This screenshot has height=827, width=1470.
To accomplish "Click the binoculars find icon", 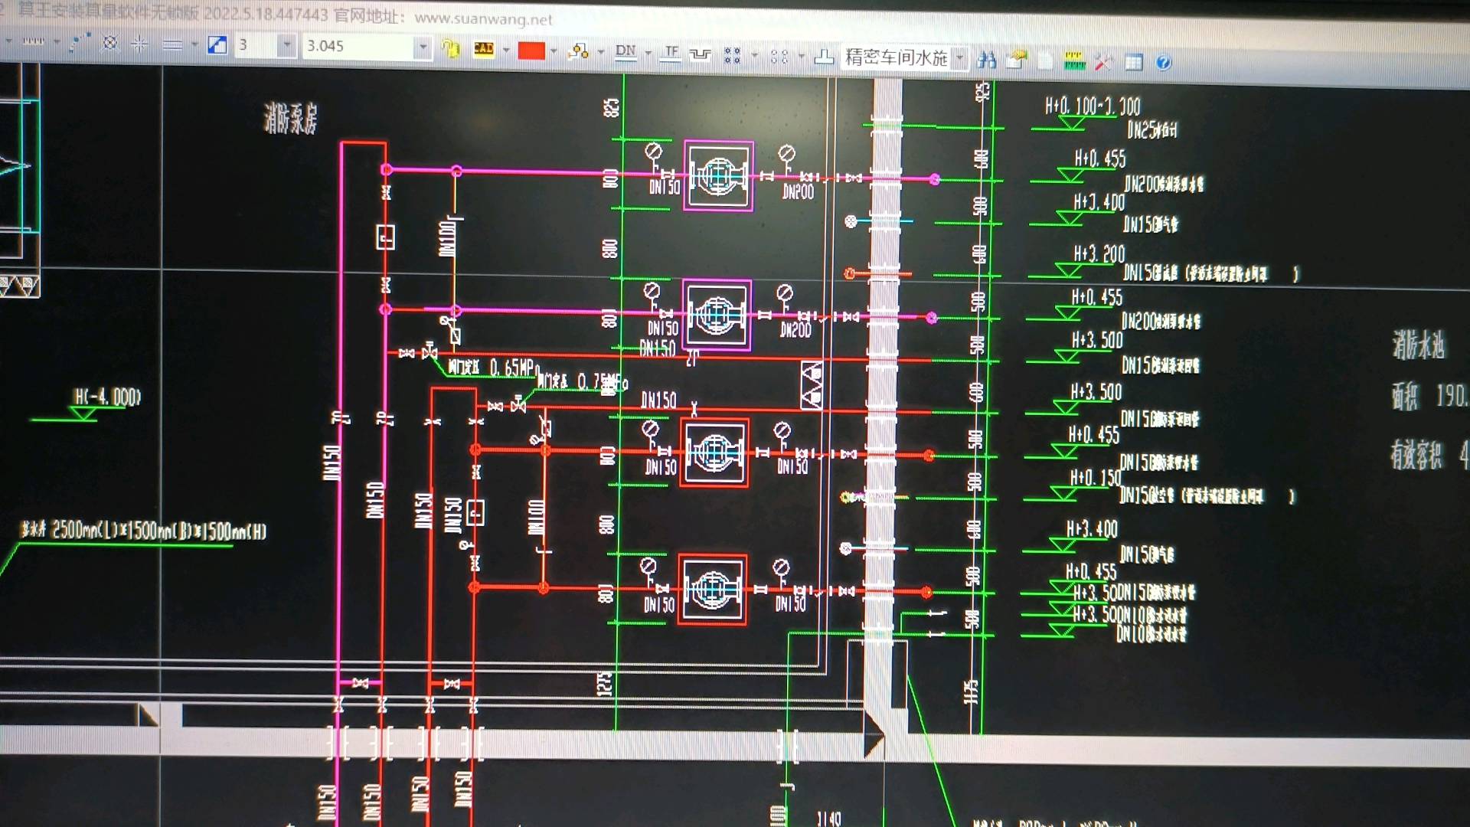I will pyautogui.click(x=986, y=60).
